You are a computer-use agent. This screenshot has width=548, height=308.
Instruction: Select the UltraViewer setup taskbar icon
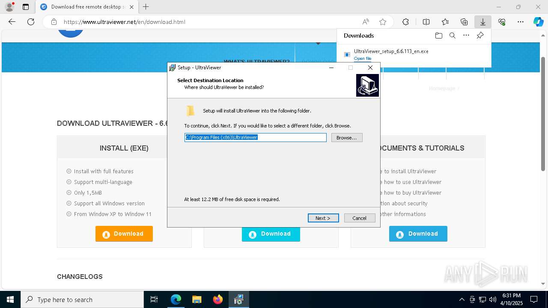238,299
